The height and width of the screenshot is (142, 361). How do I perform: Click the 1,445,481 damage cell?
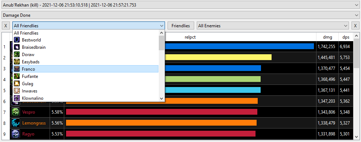tap(327, 58)
